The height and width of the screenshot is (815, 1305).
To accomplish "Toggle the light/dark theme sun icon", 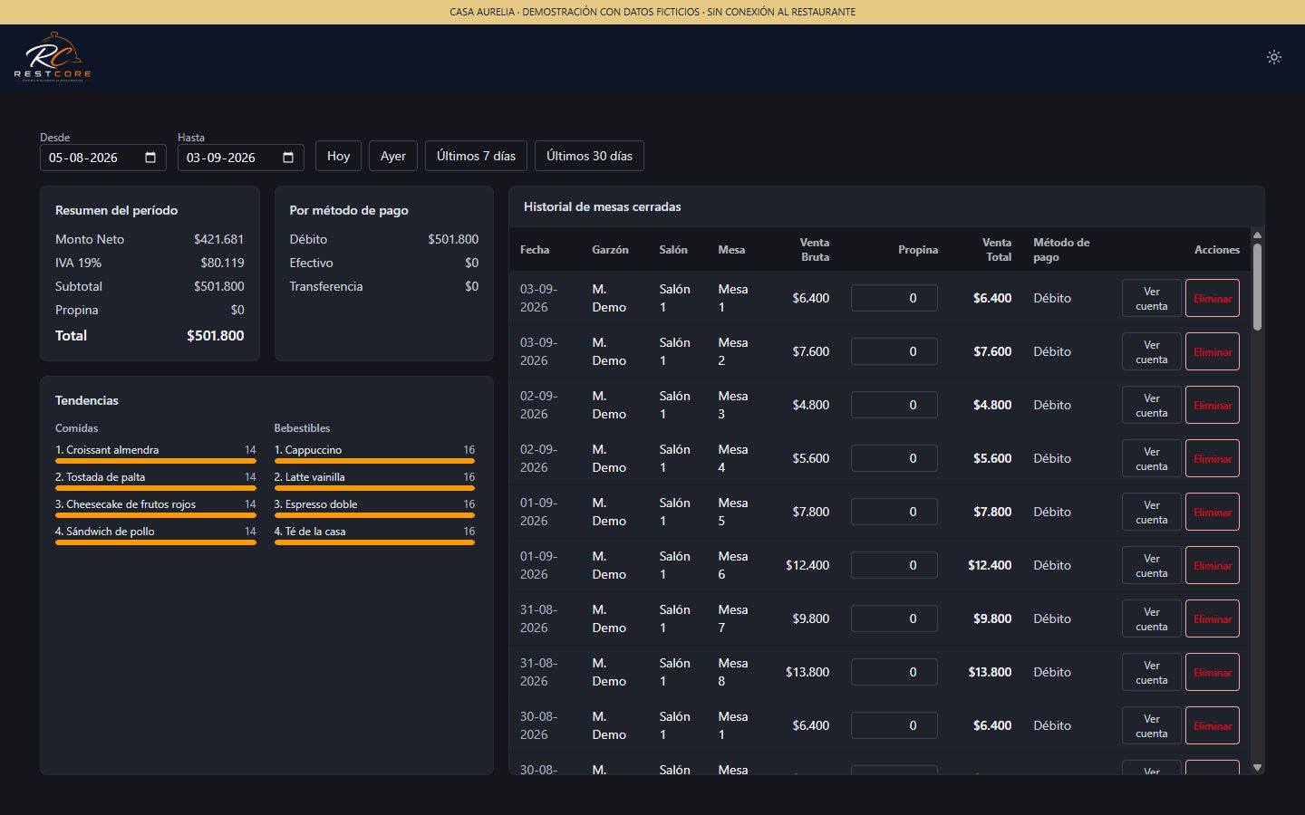I will 1273,57.
